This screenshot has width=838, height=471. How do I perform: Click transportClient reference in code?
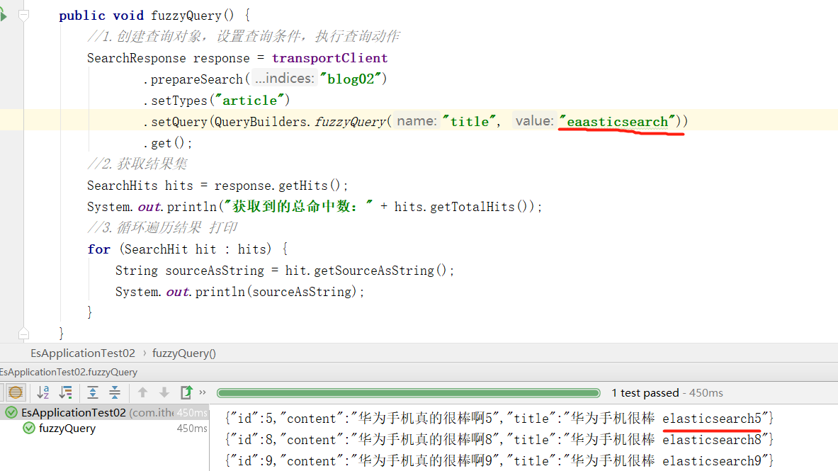[x=329, y=58]
